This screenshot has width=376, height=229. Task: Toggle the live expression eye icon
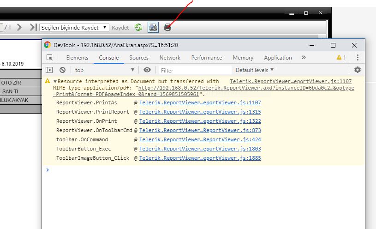pyautogui.click(x=147, y=70)
